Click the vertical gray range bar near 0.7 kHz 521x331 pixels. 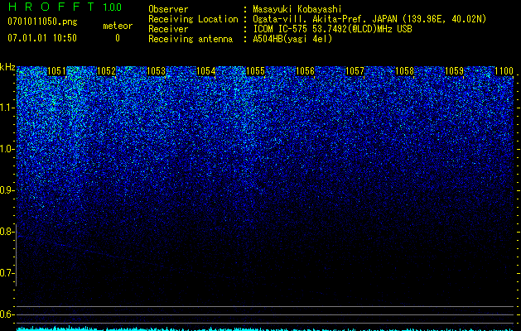[x=16, y=255]
